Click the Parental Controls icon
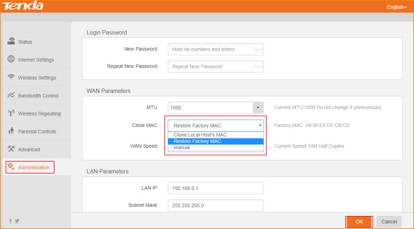 coord(11,132)
